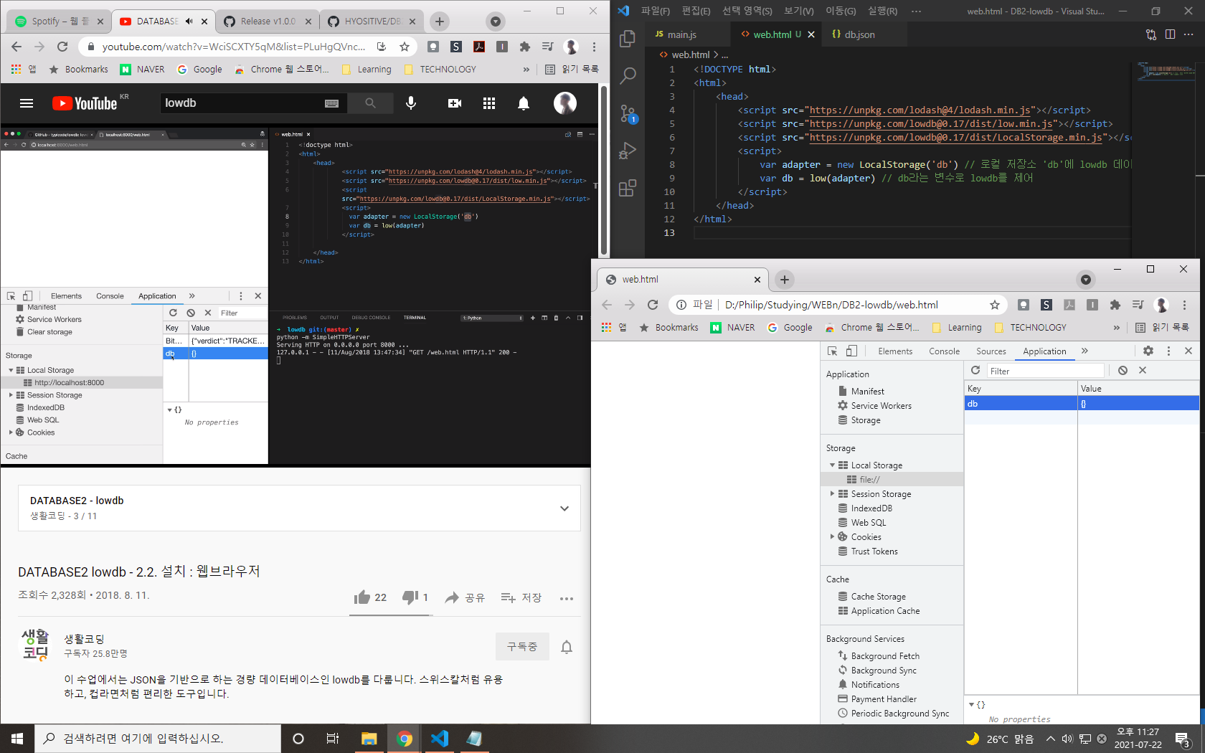Click the YouTube search input field
This screenshot has width=1205, height=753.
pos(242,103)
